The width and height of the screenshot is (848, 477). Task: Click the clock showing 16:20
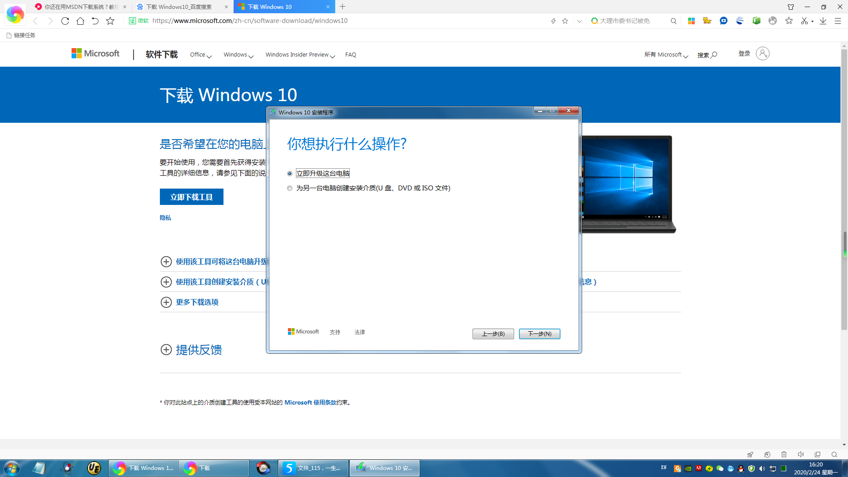[x=816, y=465]
